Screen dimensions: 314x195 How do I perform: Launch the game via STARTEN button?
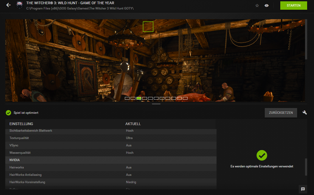[293, 5]
